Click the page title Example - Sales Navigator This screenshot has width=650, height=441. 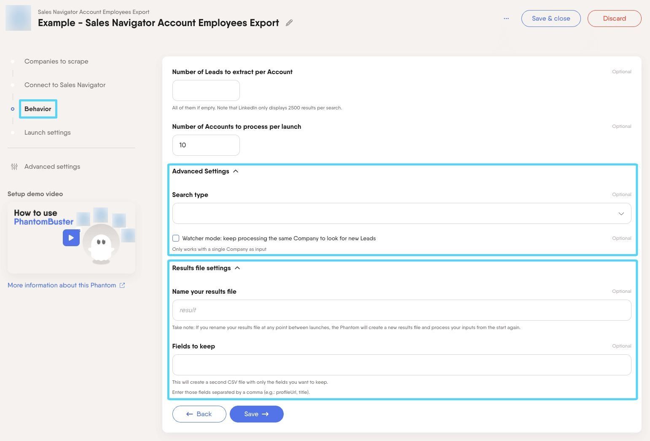pyautogui.click(x=158, y=23)
